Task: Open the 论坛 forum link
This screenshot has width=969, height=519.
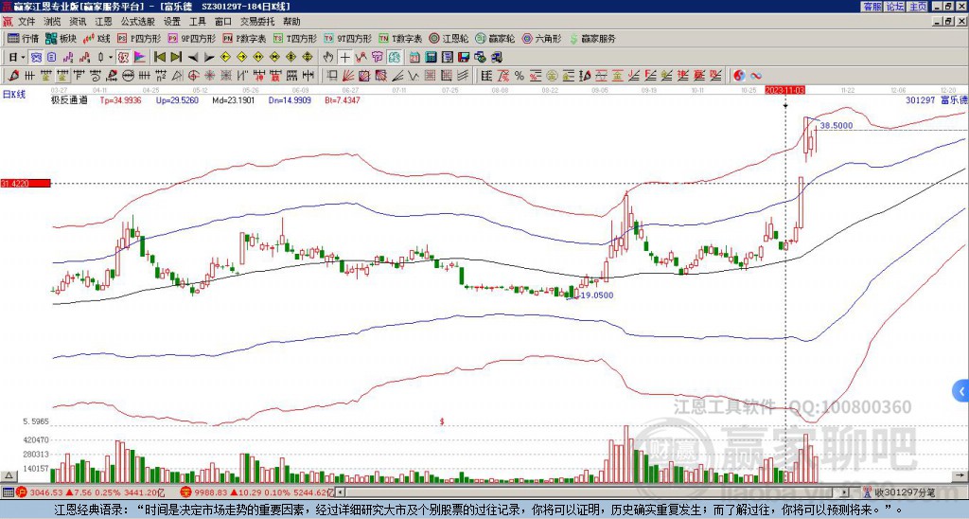Action: [894, 7]
